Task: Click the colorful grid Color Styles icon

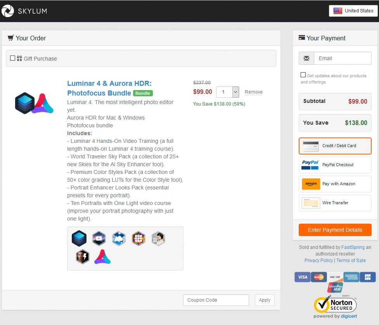Action: pos(138,238)
